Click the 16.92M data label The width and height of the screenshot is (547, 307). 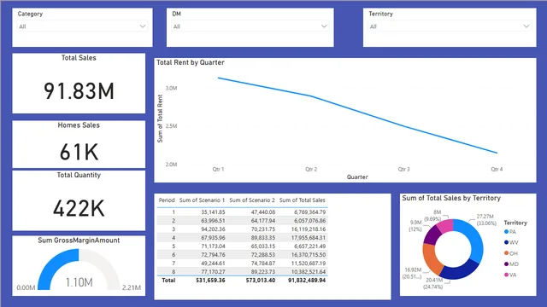click(x=412, y=273)
